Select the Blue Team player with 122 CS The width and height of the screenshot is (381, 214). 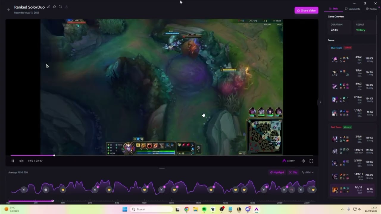pos(352,73)
